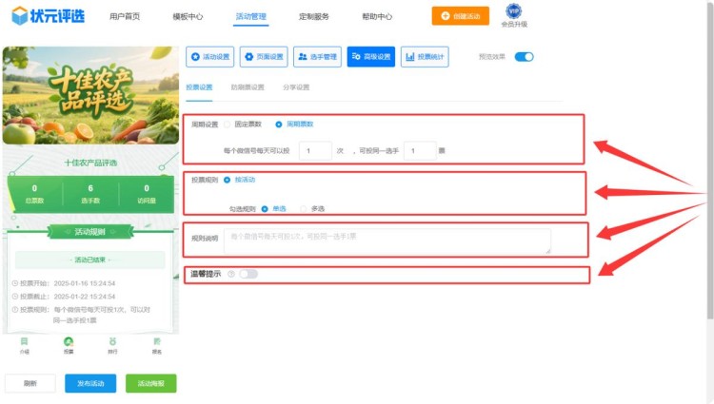The width and height of the screenshot is (714, 404).
Task: Open the 模板中心 menu item
Action: 188,17
